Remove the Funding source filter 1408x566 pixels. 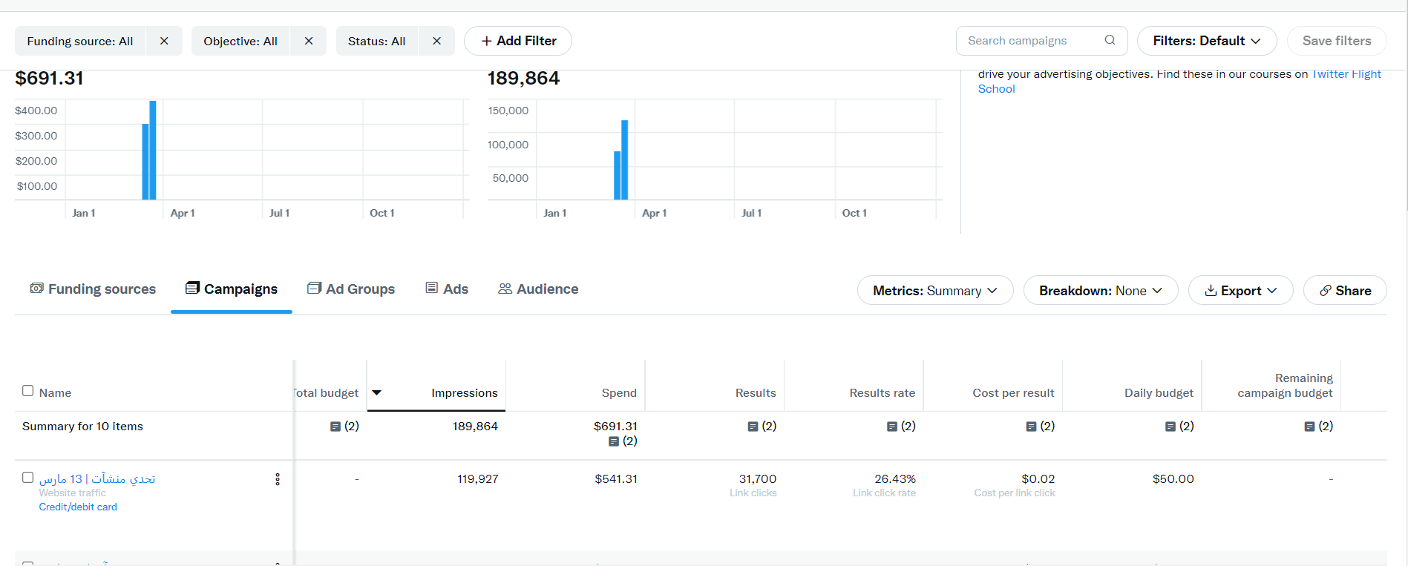coord(164,41)
